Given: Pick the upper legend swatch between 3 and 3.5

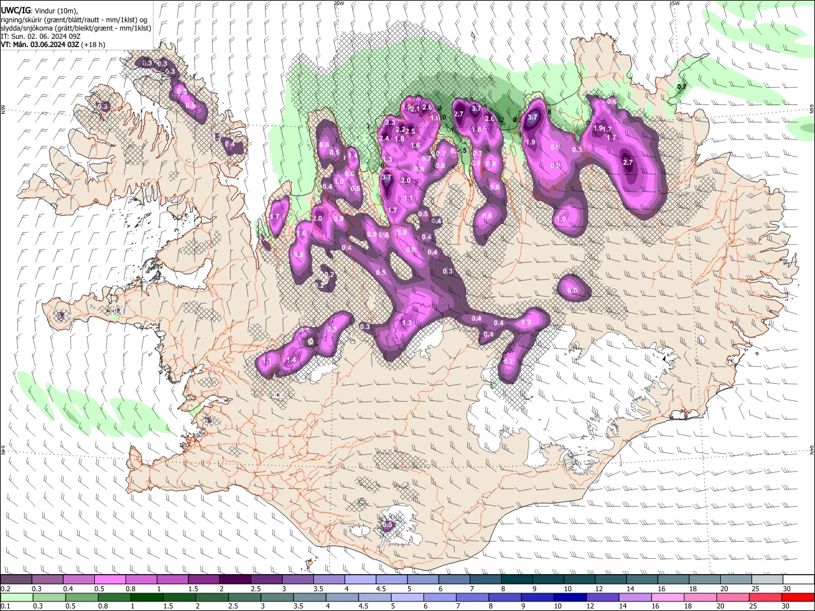Looking at the screenshot, I should coord(297,580).
